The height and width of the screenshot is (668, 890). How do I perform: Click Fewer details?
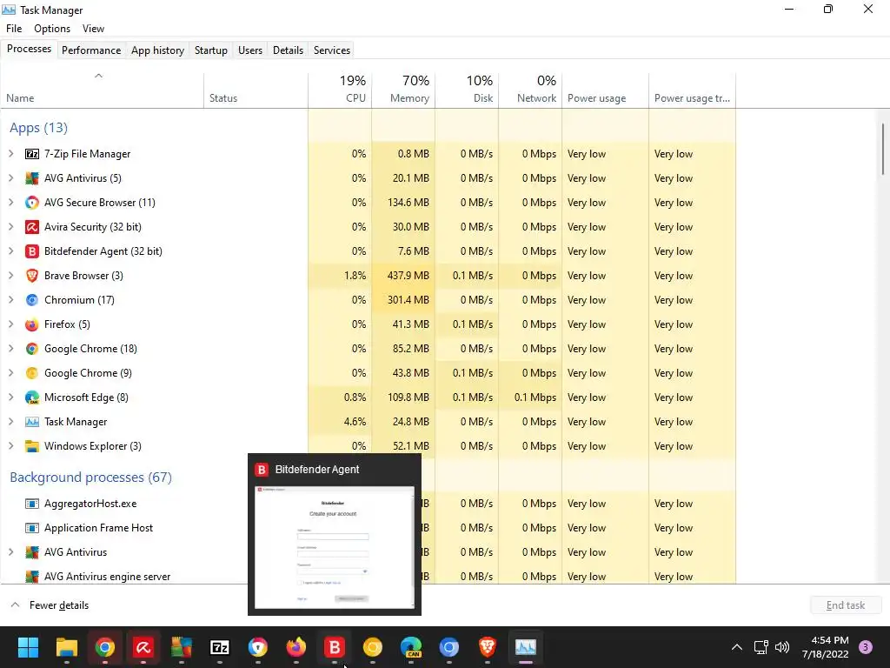(59, 605)
